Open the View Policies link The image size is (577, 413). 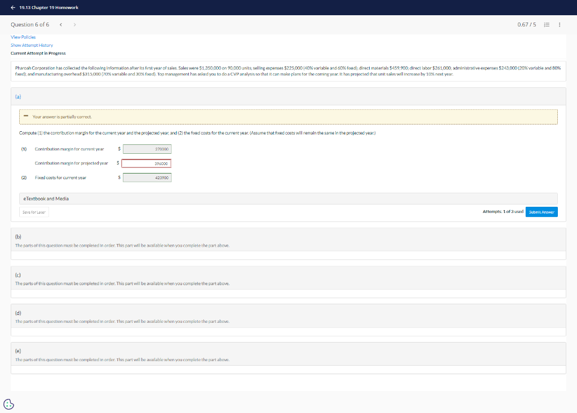click(23, 37)
